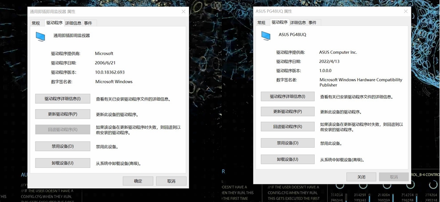
Task: Click monitor icon in ASUS PG48UQ dialog
Action: [x=266, y=35]
